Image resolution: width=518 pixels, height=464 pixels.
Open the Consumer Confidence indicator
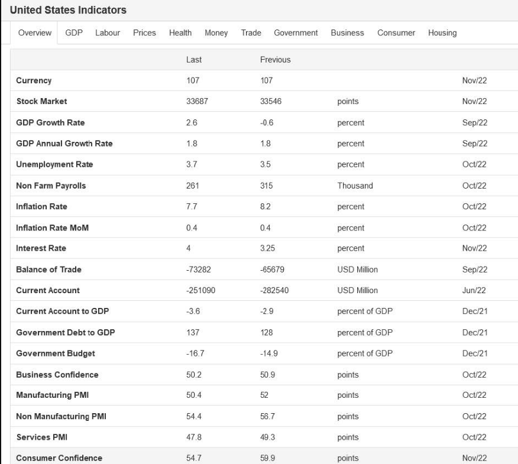coord(59,458)
